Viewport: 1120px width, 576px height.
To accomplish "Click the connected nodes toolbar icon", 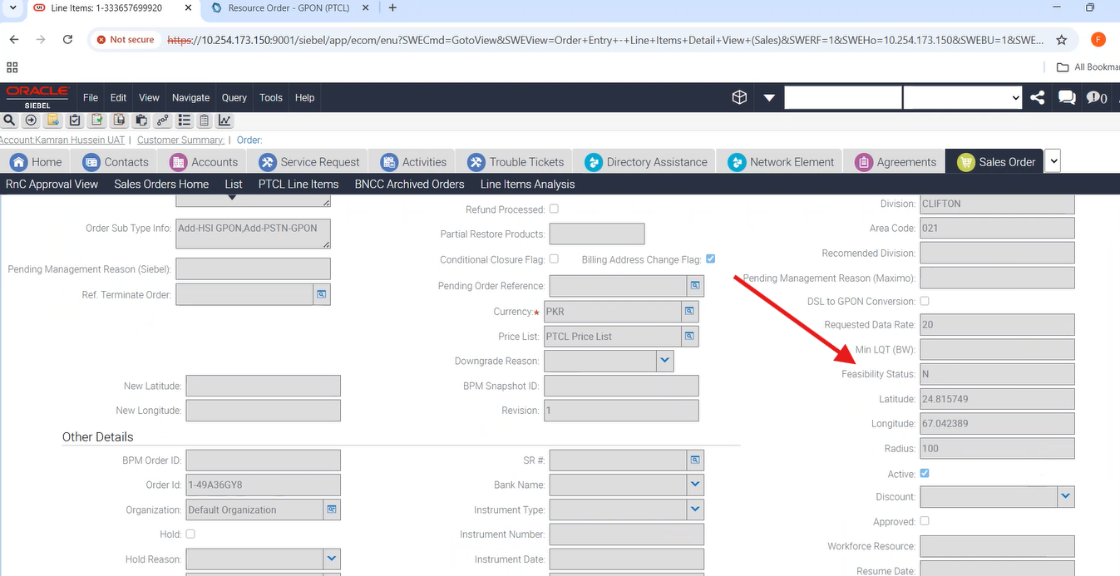I will 163,121.
